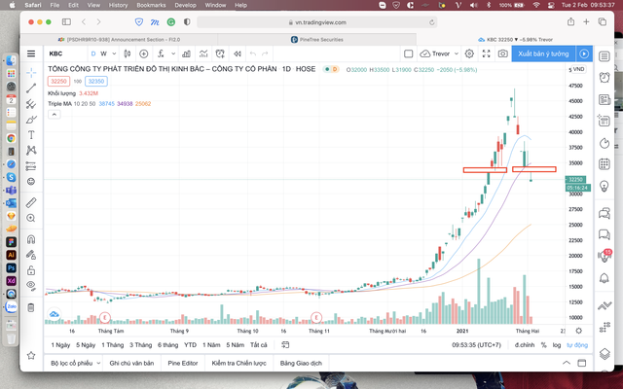Select the YTD time range

point(191,345)
